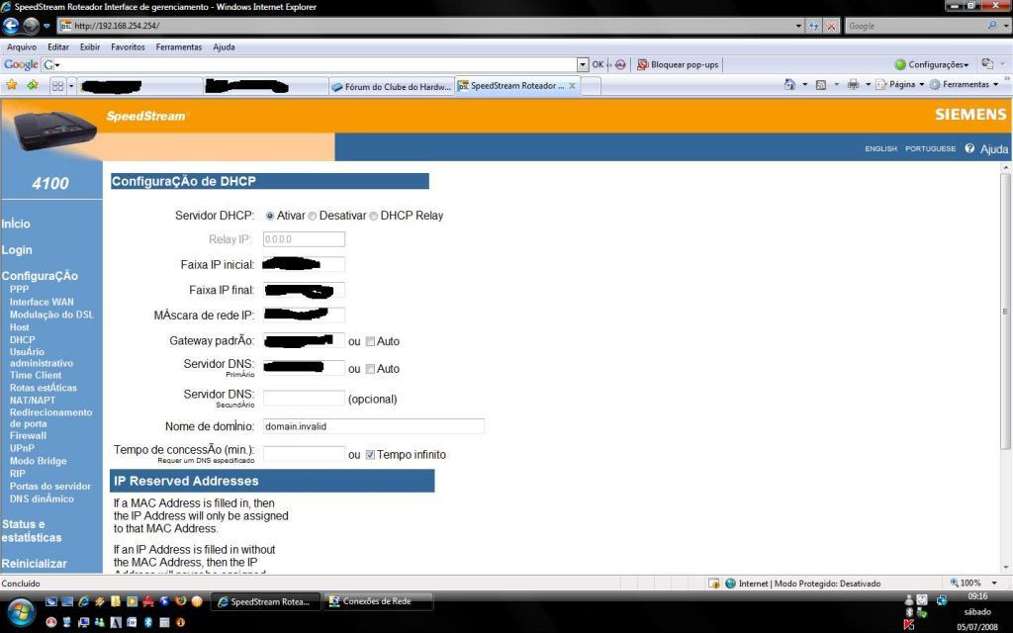Image resolution: width=1013 pixels, height=633 pixels.
Task: Click the RSS feeds icon
Action: coord(821,85)
